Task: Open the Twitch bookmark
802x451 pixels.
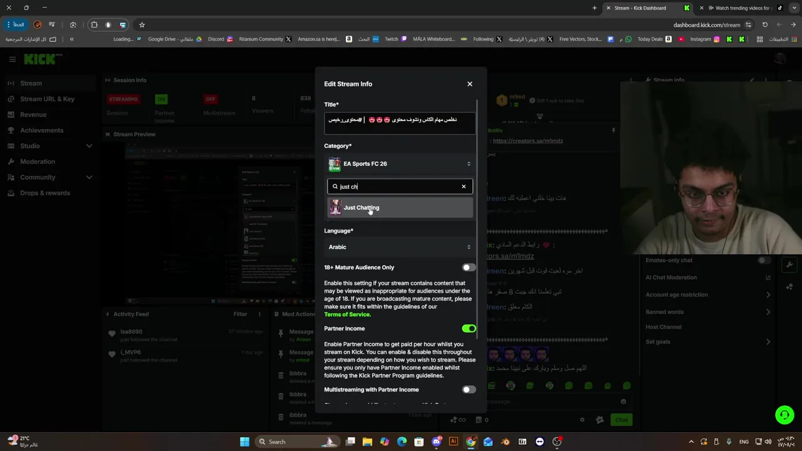Action: pos(395,39)
